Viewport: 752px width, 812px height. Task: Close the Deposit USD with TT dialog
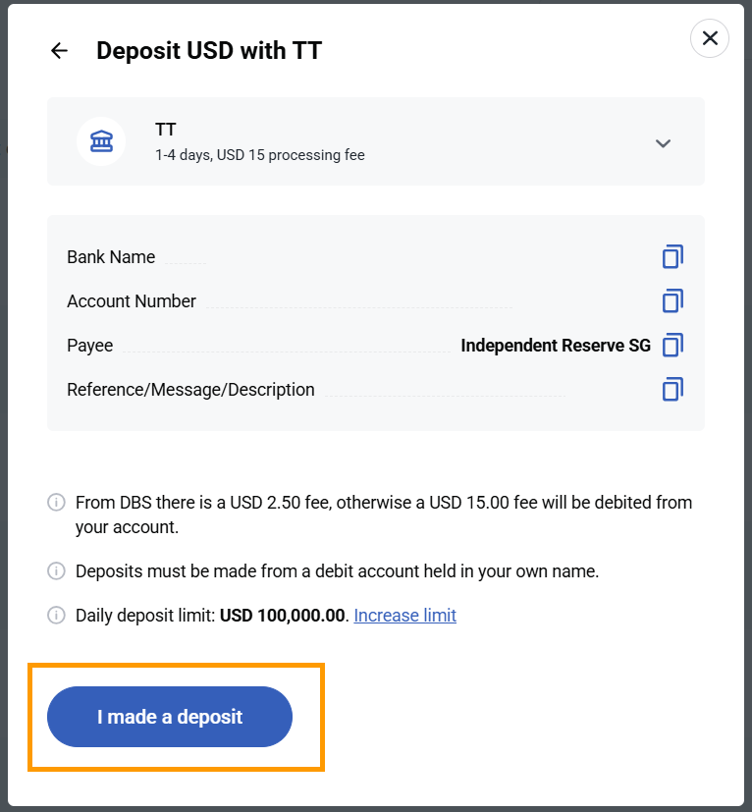coord(709,38)
